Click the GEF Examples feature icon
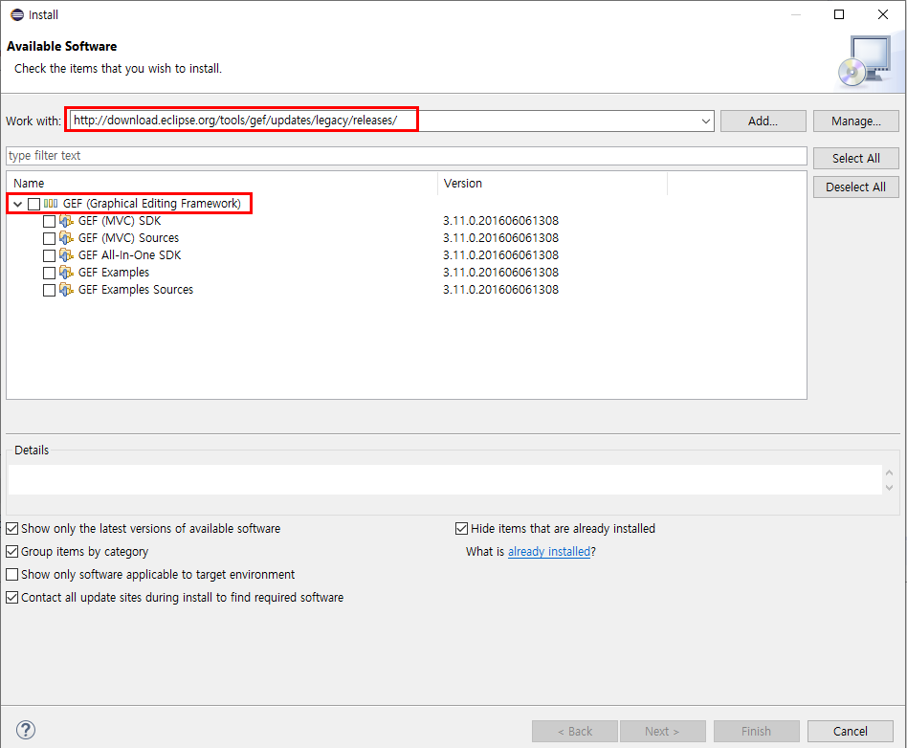The image size is (907, 748). pyautogui.click(x=67, y=273)
